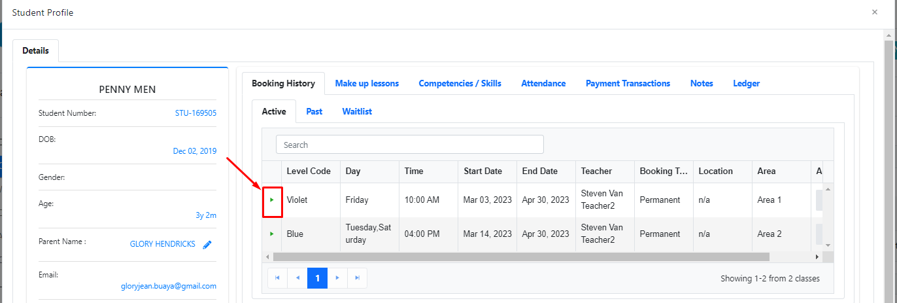Image resolution: width=897 pixels, height=303 pixels.
Task: Open the Attendance tab
Action: click(x=543, y=83)
